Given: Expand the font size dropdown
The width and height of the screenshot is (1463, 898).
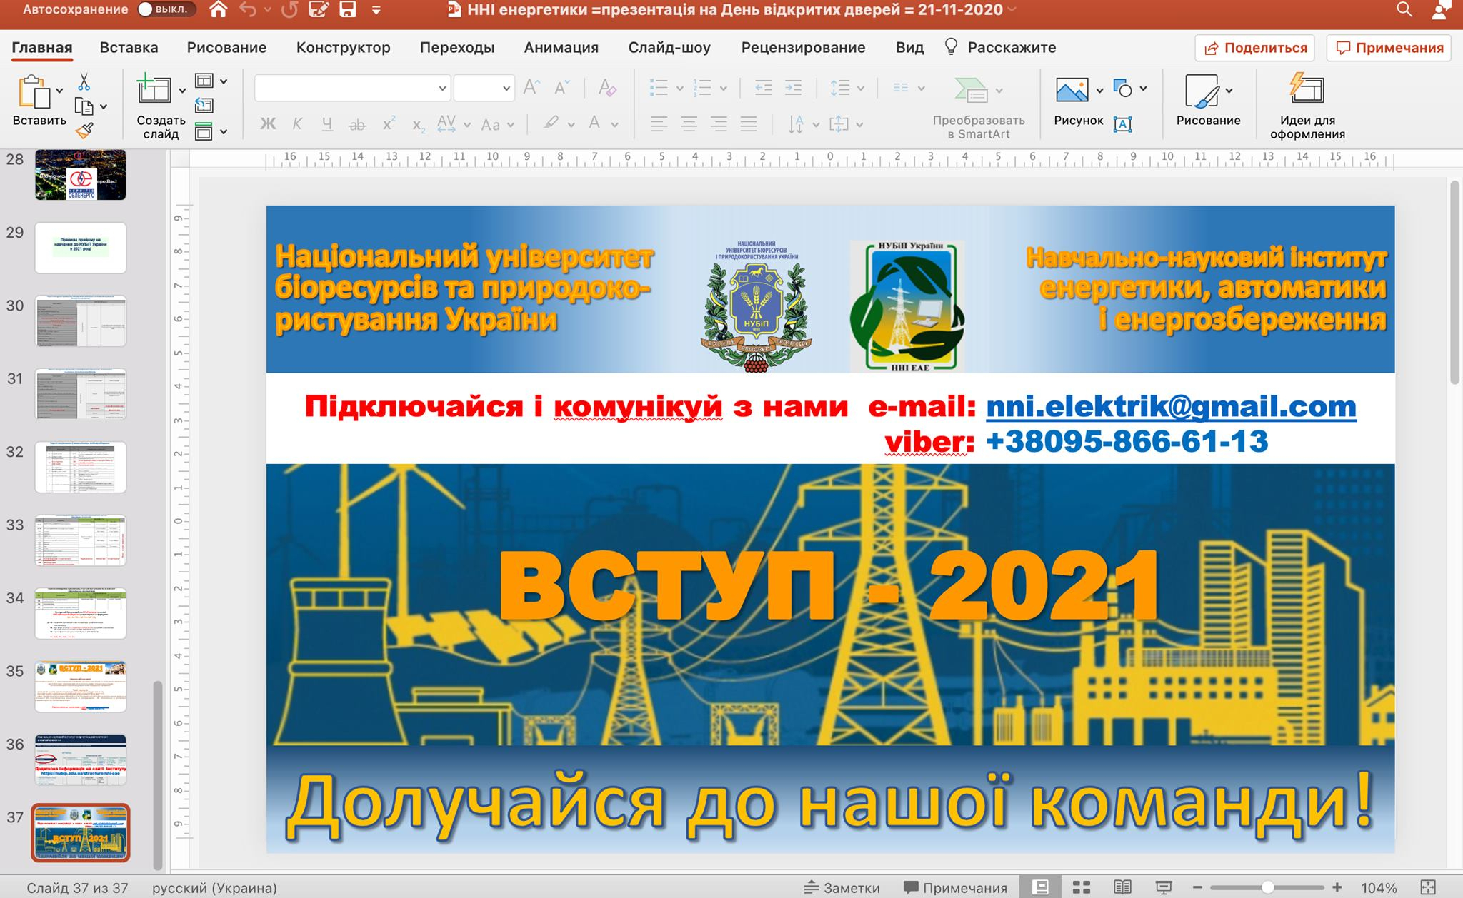Looking at the screenshot, I should click(484, 89).
